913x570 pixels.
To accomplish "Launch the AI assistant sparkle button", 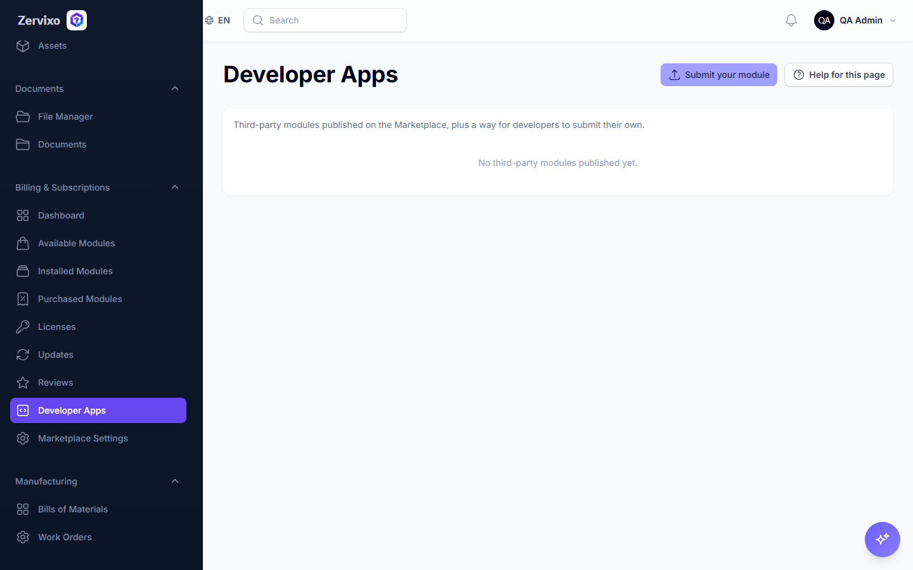I will 883,540.
